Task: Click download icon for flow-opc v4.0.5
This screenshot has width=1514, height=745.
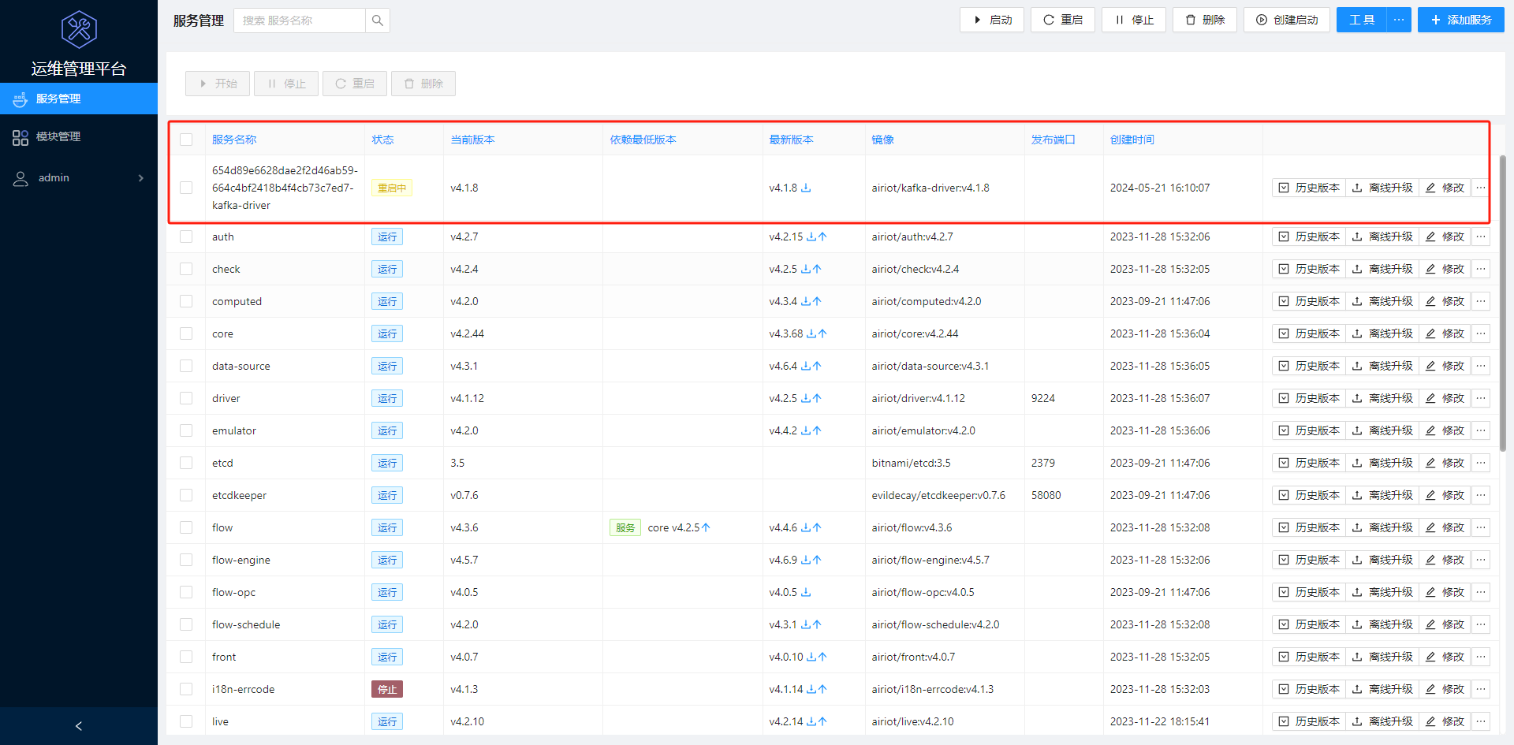Action: coord(806,592)
